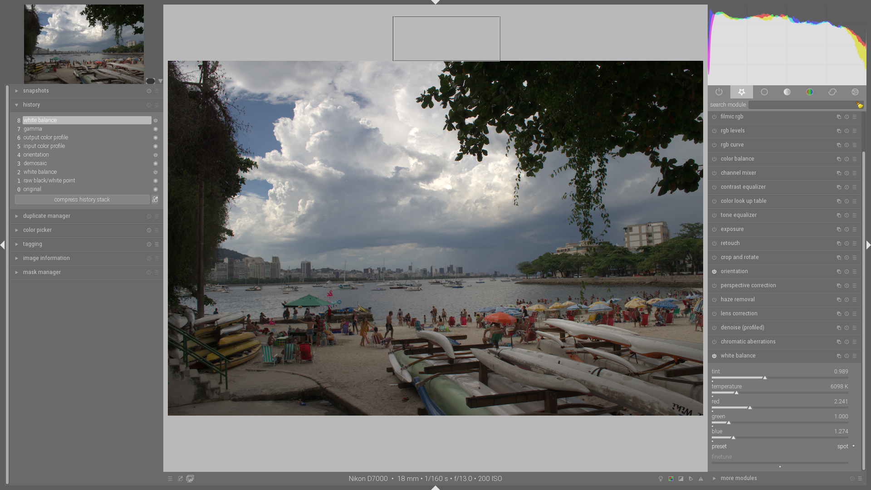Screen dimensions: 871x490
Task: Expand the more modules section
Action: pyautogui.click(x=714, y=478)
